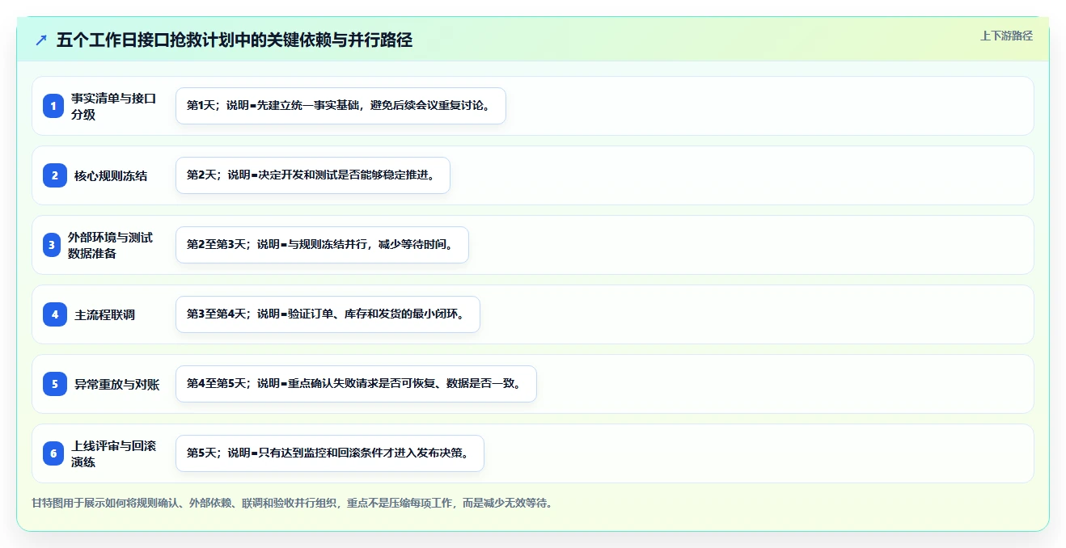Click step number badge 5
Image resolution: width=1066 pixels, height=548 pixels.
55,384
